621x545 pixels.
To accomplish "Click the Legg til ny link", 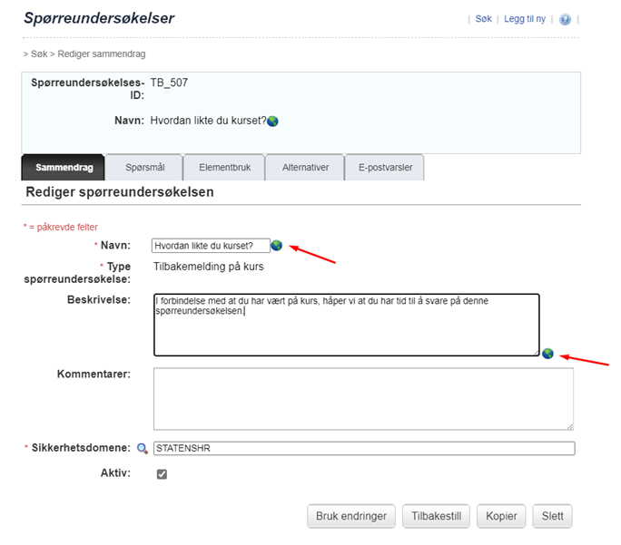I will pos(525,18).
